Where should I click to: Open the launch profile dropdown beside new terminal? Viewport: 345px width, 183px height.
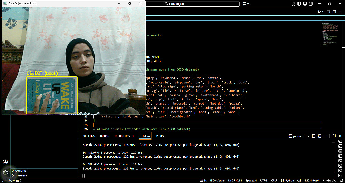(x=308, y=136)
